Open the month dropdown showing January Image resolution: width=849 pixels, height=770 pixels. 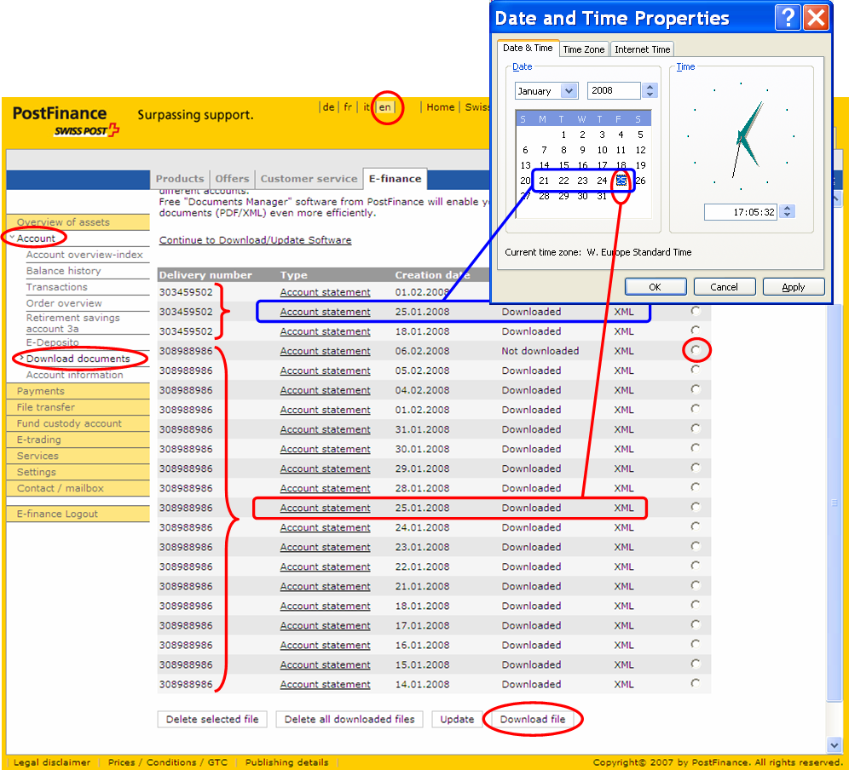coord(569,90)
